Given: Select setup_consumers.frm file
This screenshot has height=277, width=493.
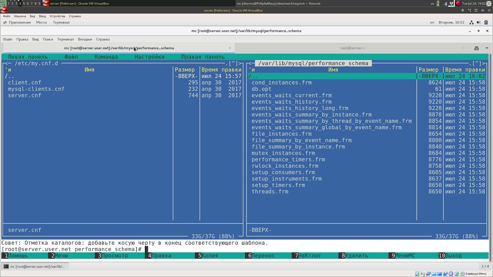Looking at the screenshot, I should 283,172.
